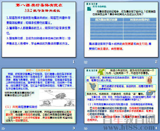Click the animation star icon under slide 3

point(3,128)
